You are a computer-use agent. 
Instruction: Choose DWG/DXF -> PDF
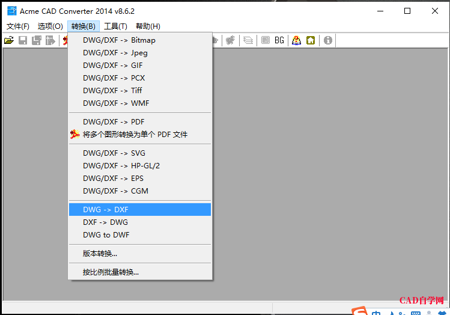(140, 122)
